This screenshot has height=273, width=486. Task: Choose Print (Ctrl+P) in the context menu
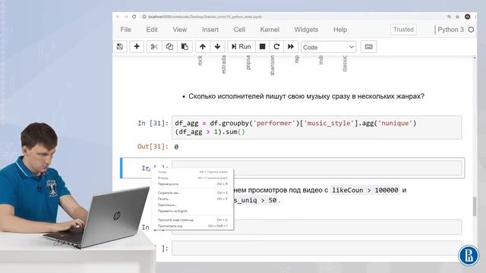(192, 199)
